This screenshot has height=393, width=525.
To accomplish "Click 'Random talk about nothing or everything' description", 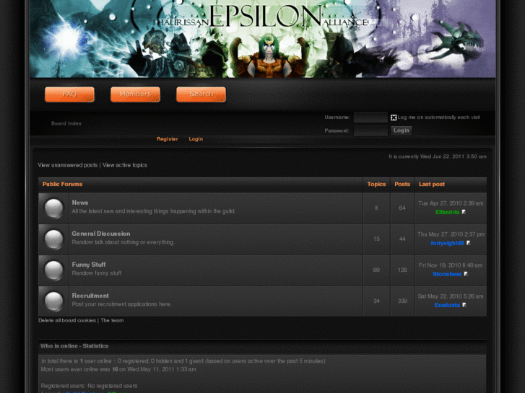I will (123, 242).
